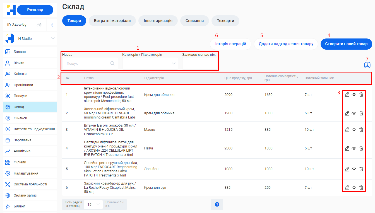Click the edit pencil for product row 1

[347, 95]
